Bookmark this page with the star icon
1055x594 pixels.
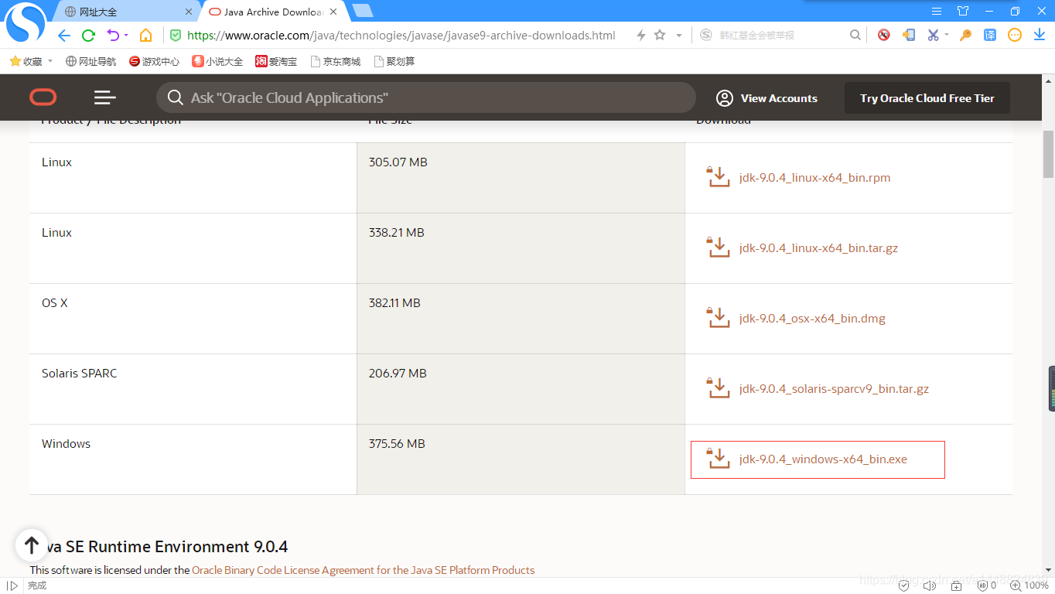(x=660, y=35)
